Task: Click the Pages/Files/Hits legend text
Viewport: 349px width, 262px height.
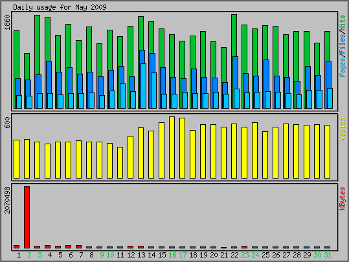Action: click(343, 46)
